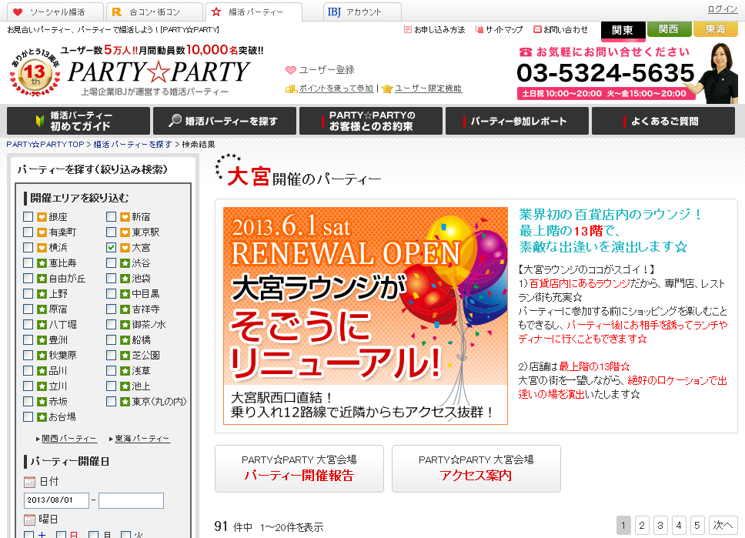This screenshot has height=538, width=745.
Task: Click the PARTY☆PARTY TOP breadcrumb link
Action: tap(45, 145)
